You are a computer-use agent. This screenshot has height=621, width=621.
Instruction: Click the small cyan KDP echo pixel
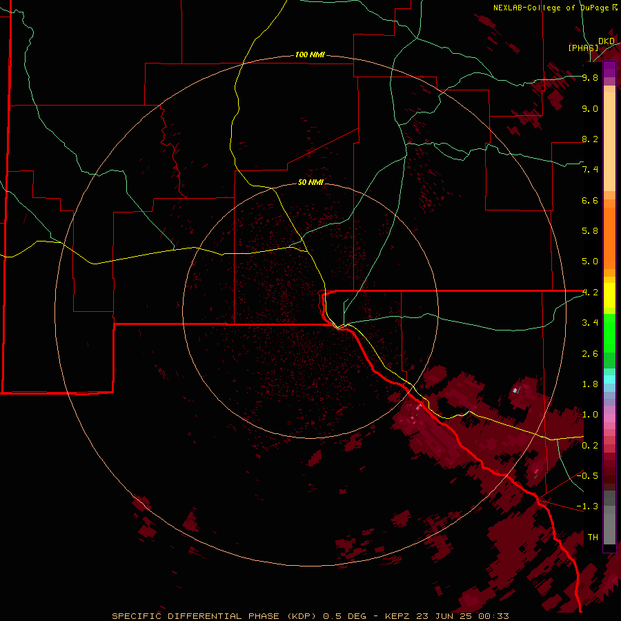tap(515, 391)
